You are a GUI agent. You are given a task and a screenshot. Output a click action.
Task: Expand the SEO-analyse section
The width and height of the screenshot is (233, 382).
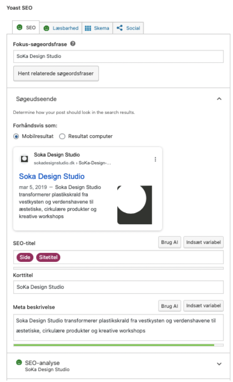(x=219, y=364)
